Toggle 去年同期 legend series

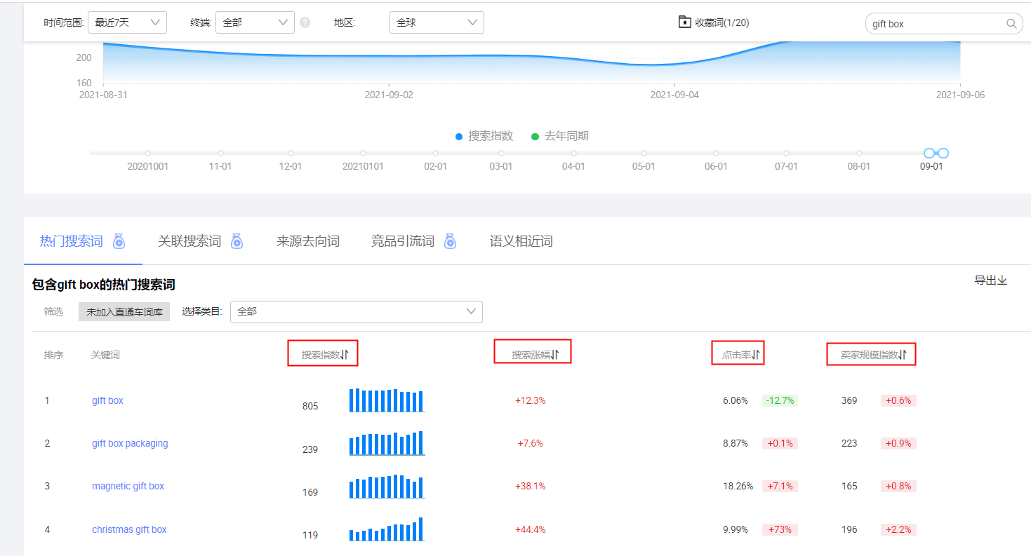[559, 136]
